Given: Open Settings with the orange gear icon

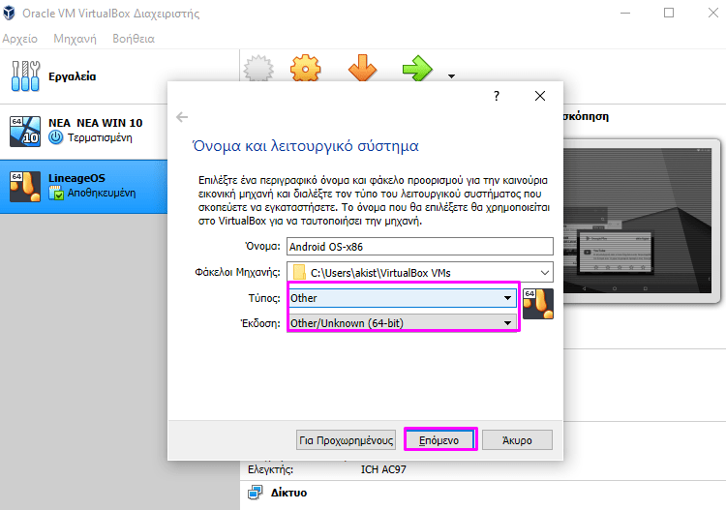Looking at the screenshot, I should coord(306,69).
